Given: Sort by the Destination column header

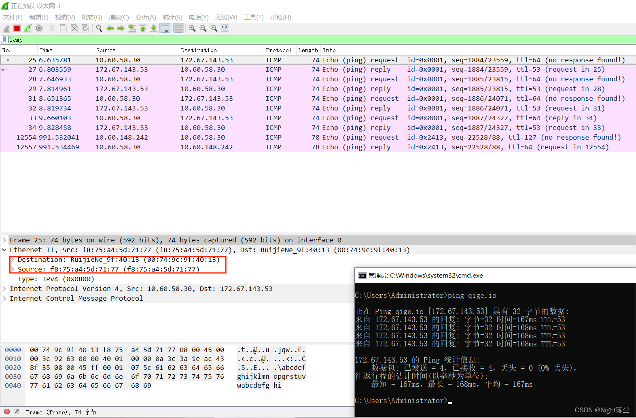Looking at the screenshot, I should [221, 50].
